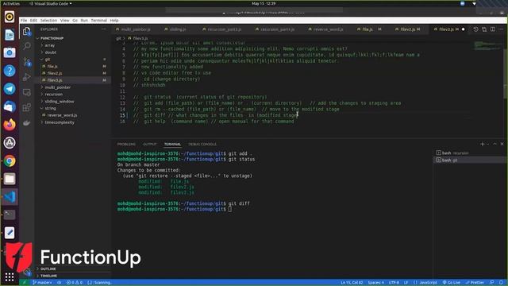Show applications grid in the dock
The height and width of the screenshot is (286, 508).
tap(10, 277)
